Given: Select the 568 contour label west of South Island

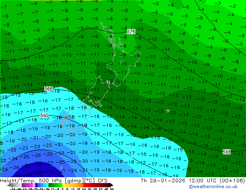Looking at the screenshot, I should tap(49, 89).
